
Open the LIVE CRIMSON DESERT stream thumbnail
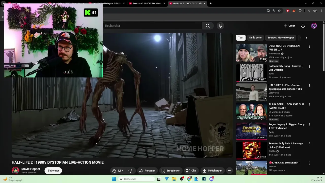pyautogui.click(x=251, y=168)
